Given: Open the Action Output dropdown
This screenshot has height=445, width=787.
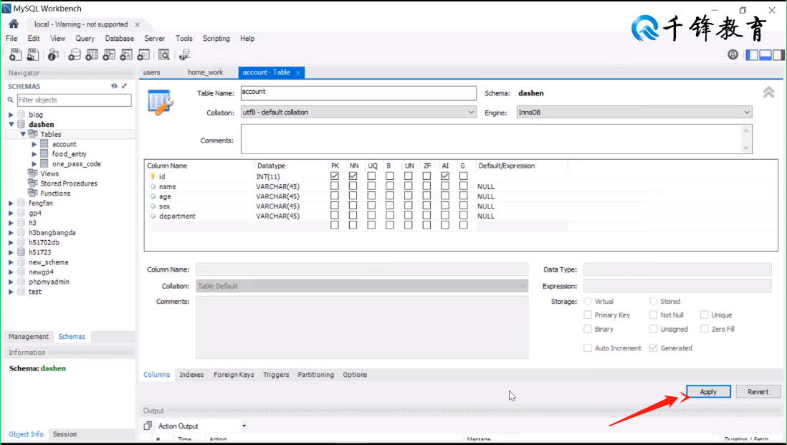Looking at the screenshot, I should 244,426.
